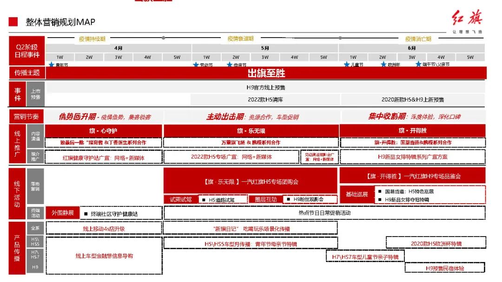
Task: Click the blue star beside 欧洲杯
Action: [383, 64]
